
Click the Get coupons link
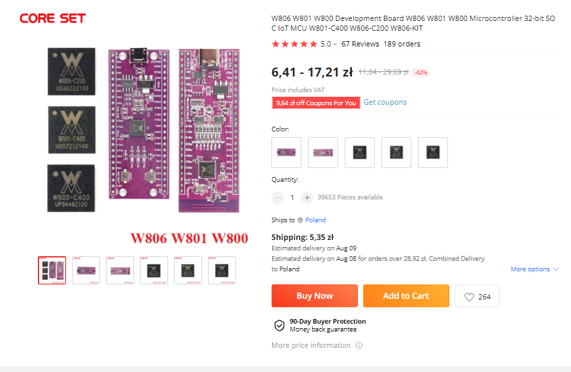click(x=385, y=103)
